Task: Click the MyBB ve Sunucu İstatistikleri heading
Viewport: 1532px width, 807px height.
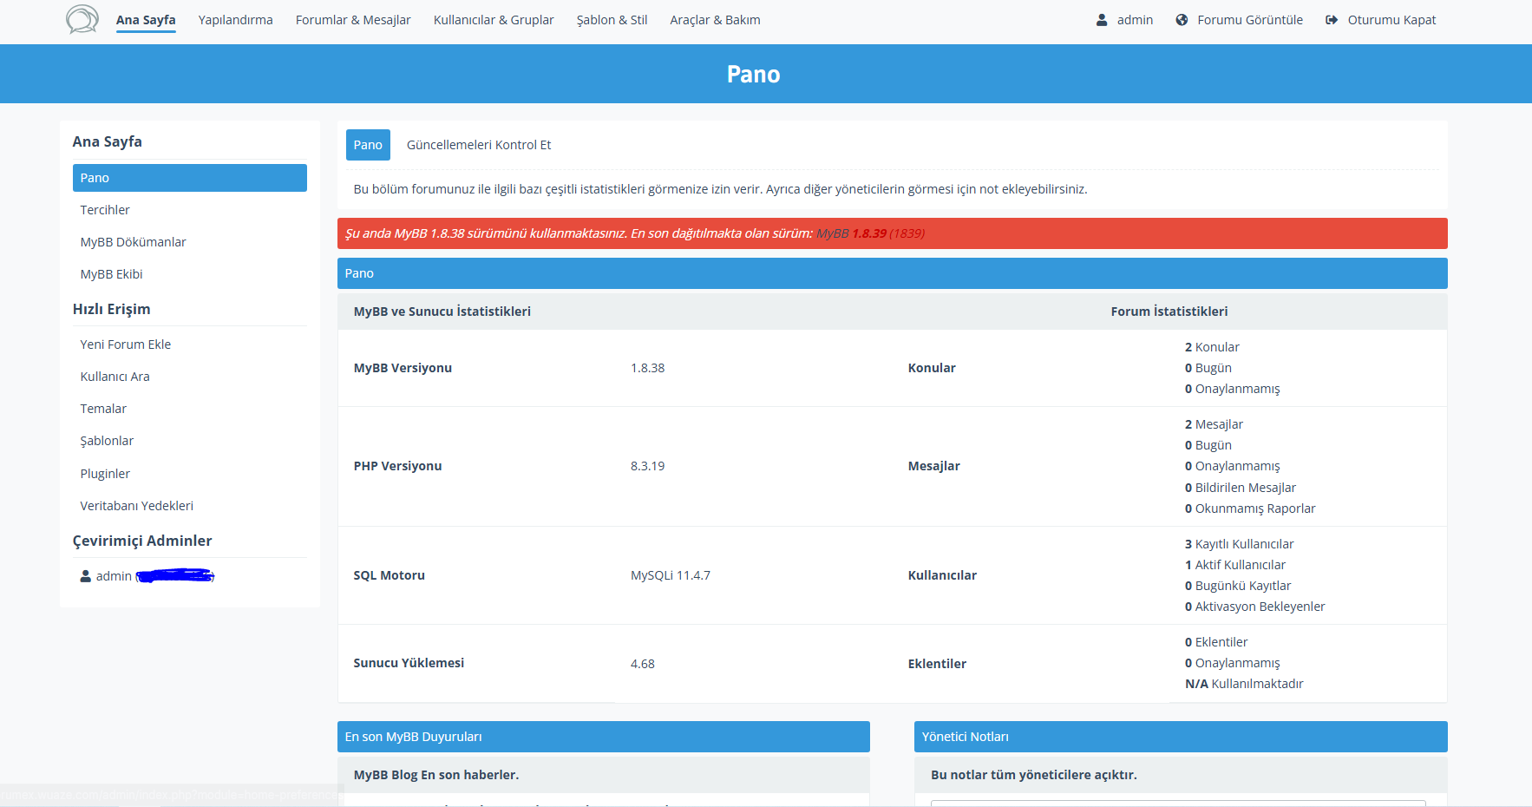Action: pyautogui.click(x=442, y=312)
